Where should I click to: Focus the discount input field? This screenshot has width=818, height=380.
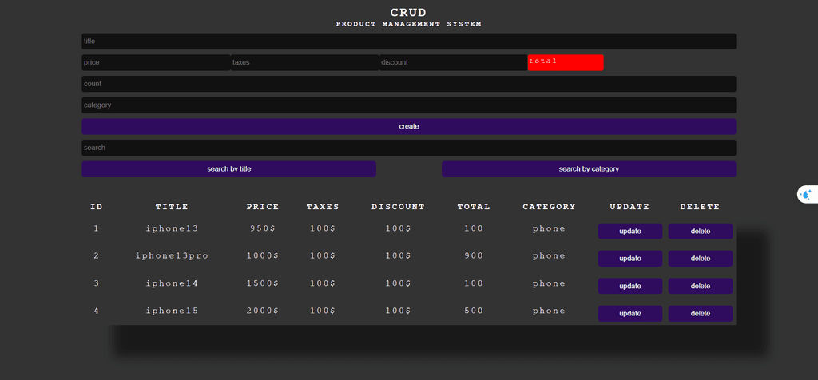(x=454, y=62)
